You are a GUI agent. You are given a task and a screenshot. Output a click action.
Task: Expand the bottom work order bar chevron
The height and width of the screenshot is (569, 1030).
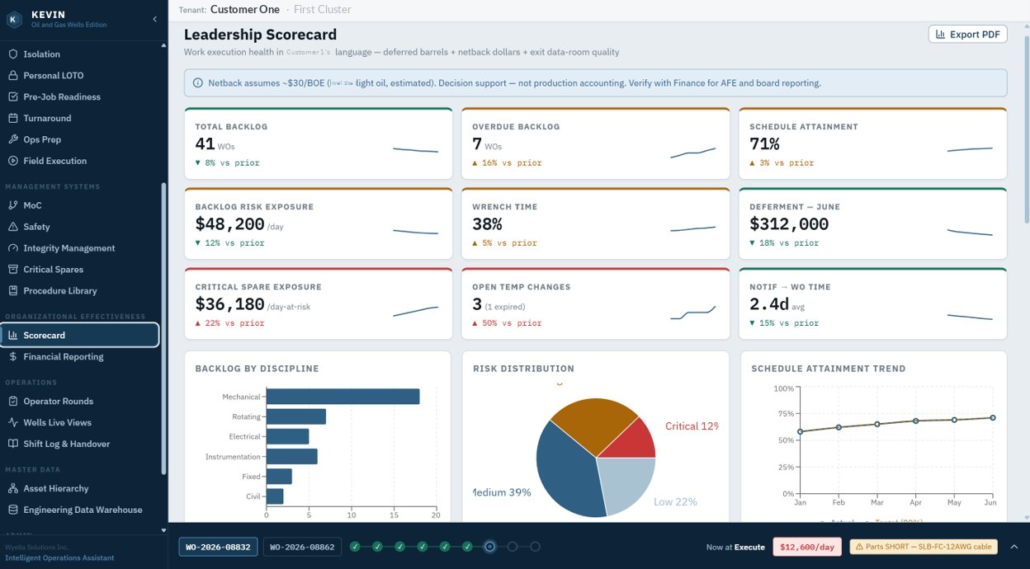point(1014,547)
